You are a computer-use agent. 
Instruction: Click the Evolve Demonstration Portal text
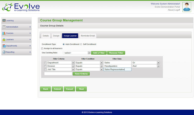pyautogui.click(x=167, y=7)
